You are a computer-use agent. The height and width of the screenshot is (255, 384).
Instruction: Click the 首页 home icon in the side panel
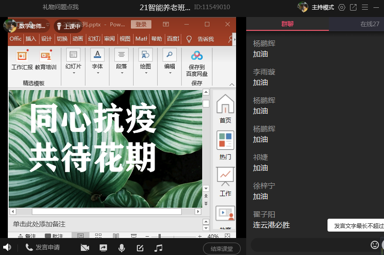coord(225,108)
